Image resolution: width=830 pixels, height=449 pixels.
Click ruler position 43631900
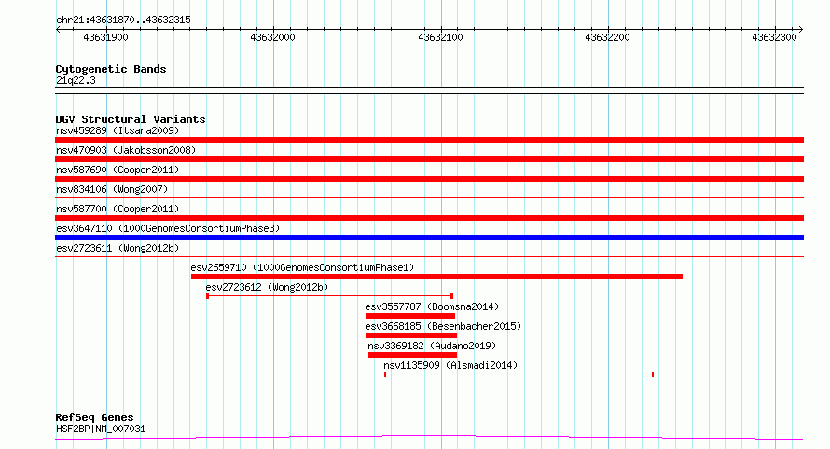tap(106, 37)
